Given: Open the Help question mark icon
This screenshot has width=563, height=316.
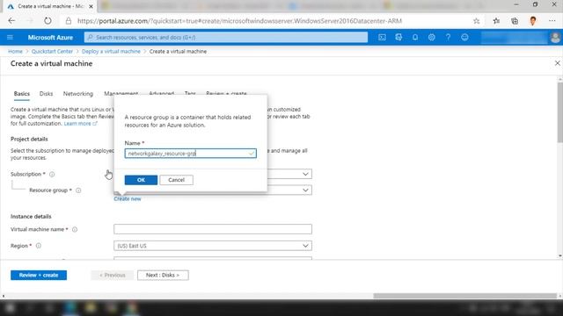Looking at the screenshot, I should 448,37.
